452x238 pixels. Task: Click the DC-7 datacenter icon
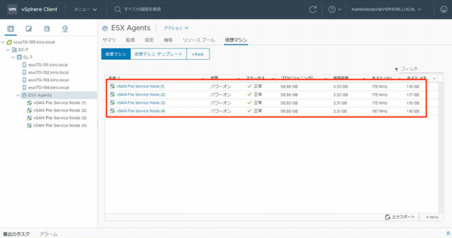[14, 50]
